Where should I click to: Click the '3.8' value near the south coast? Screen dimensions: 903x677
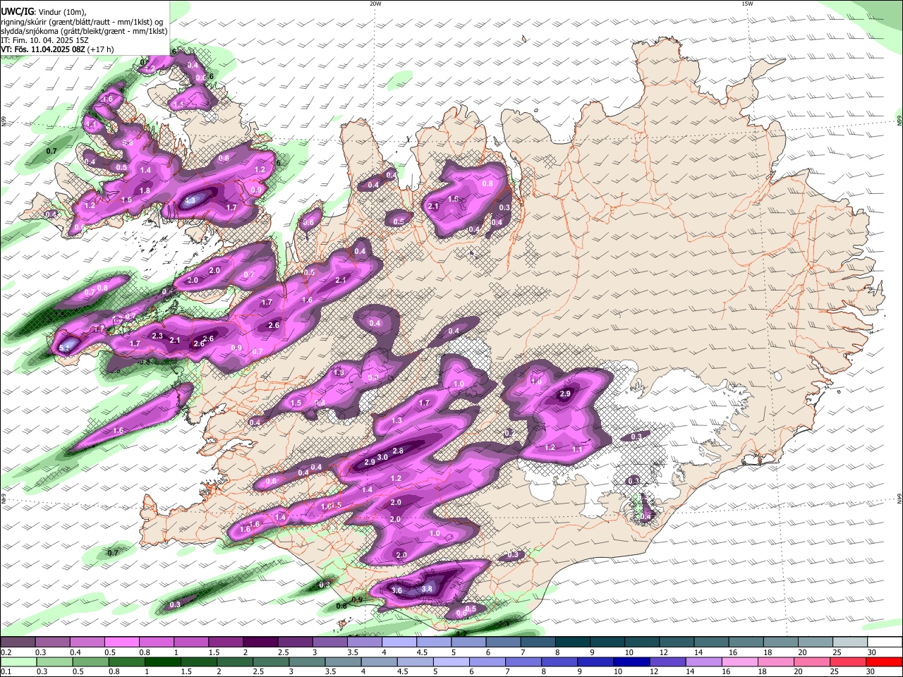[427, 589]
